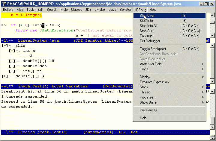
Task: Open the Watch for Field submenu
Action: click(x=151, y=64)
